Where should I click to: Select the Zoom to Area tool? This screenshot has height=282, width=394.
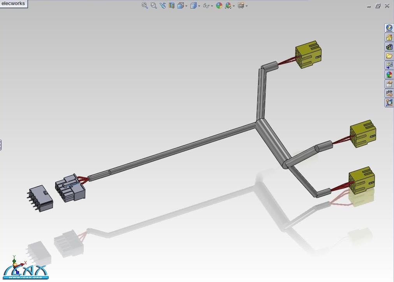point(153,5)
